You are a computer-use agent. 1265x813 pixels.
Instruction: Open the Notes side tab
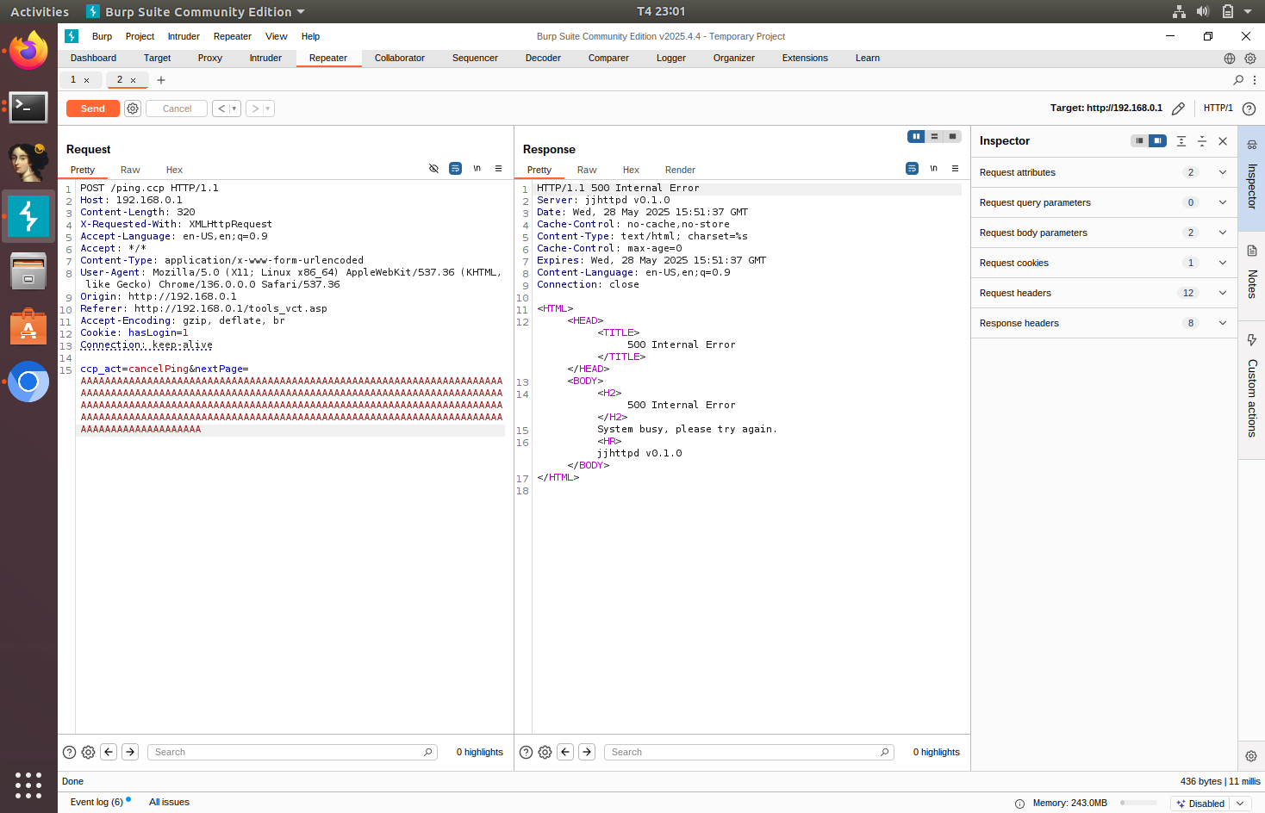(x=1252, y=274)
